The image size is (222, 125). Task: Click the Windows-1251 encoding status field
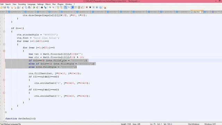210,124
